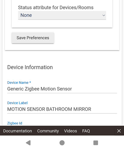Tap the Android recent apps square icon
Screen dimensions: 124x150
tap(95, 143)
